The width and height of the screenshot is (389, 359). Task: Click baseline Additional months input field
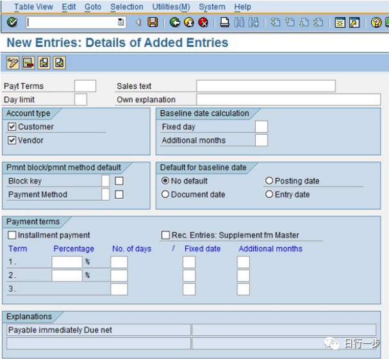coord(261,140)
